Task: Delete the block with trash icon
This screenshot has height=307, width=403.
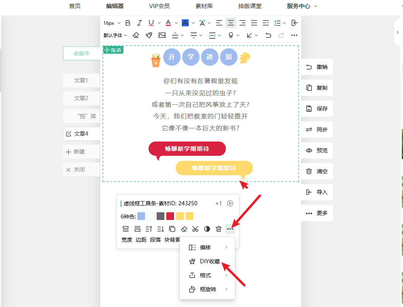Action: tap(219, 229)
